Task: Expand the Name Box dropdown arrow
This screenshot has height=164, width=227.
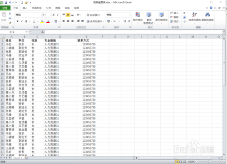Action: [27, 32]
